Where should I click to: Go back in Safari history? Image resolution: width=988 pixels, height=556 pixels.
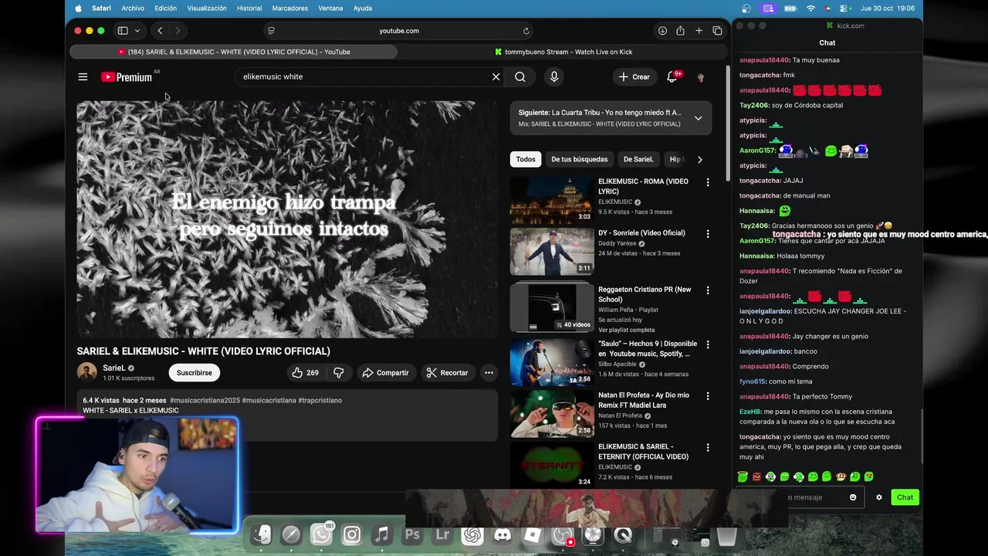point(160,31)
